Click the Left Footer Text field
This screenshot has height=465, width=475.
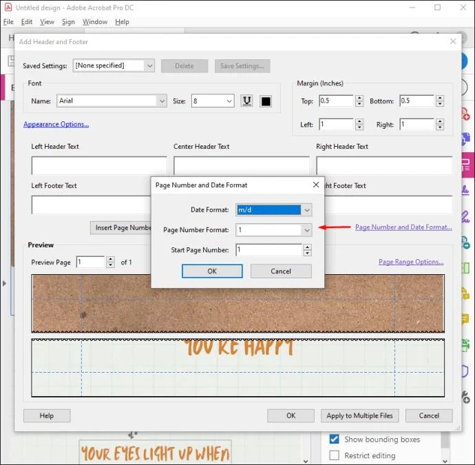pos(91,205)
